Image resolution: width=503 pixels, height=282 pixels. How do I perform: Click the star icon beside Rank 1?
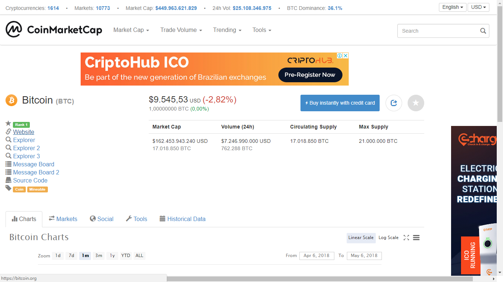pyautogui.click(x=8, y=123)
